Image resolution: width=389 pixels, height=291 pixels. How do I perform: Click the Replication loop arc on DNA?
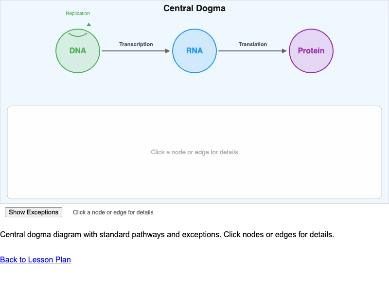[78, 35]
